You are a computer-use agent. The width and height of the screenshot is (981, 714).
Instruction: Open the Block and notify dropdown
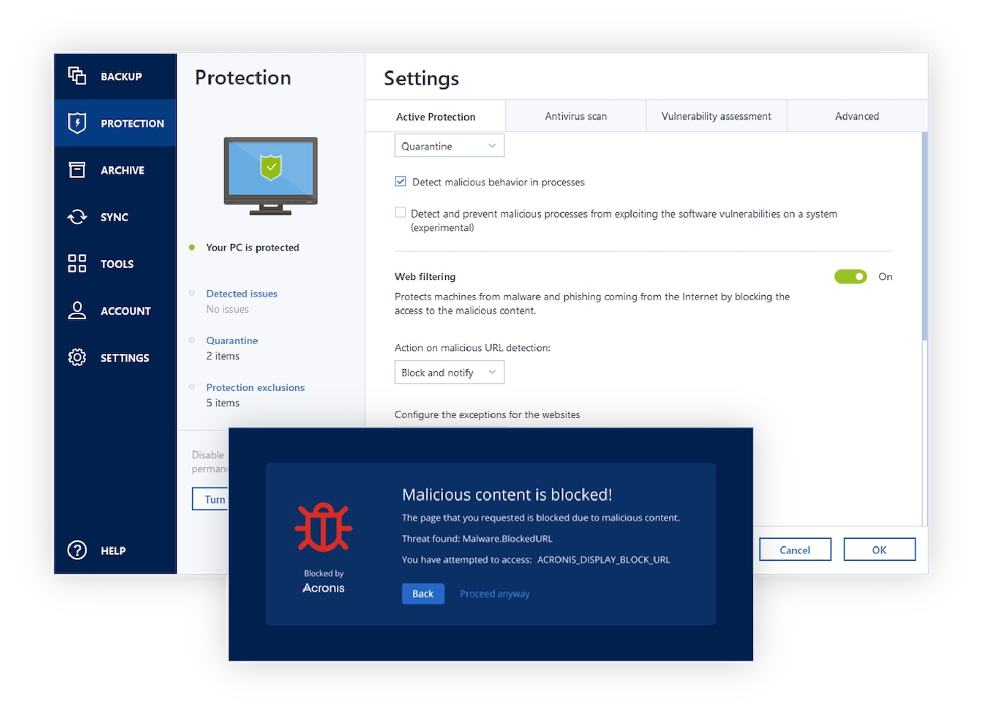coord(449,372)
